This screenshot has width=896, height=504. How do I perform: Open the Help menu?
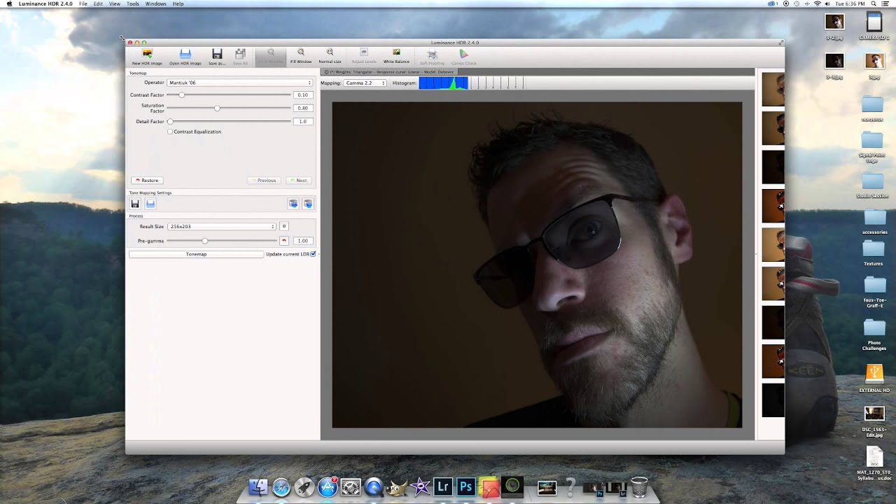(x=178, y=3)
